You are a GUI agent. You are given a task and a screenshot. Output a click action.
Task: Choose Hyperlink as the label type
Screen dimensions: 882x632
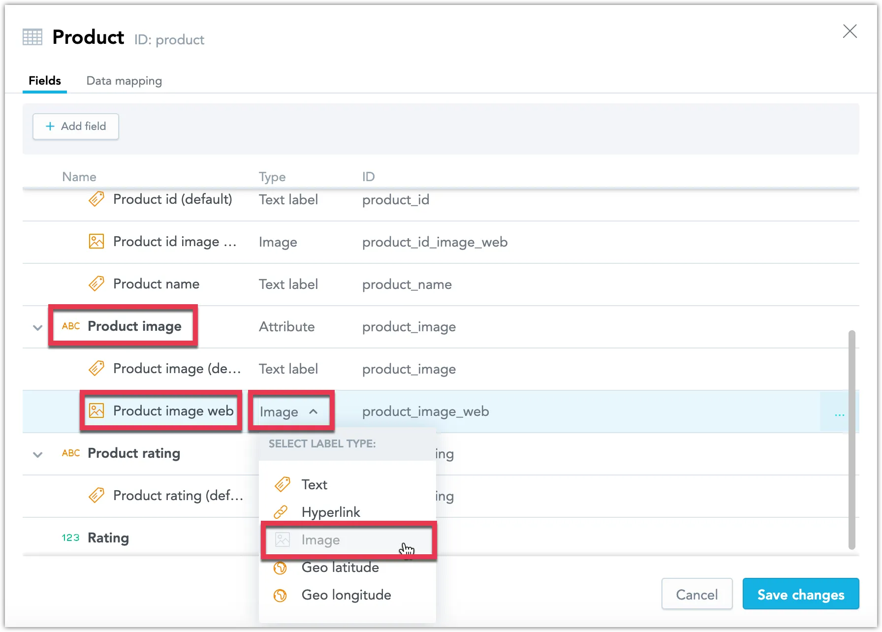point(331,512)
